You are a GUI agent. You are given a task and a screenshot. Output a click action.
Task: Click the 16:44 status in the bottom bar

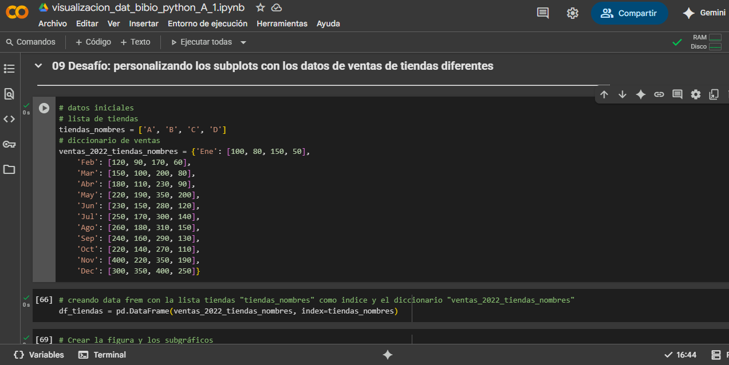(680, 355)
